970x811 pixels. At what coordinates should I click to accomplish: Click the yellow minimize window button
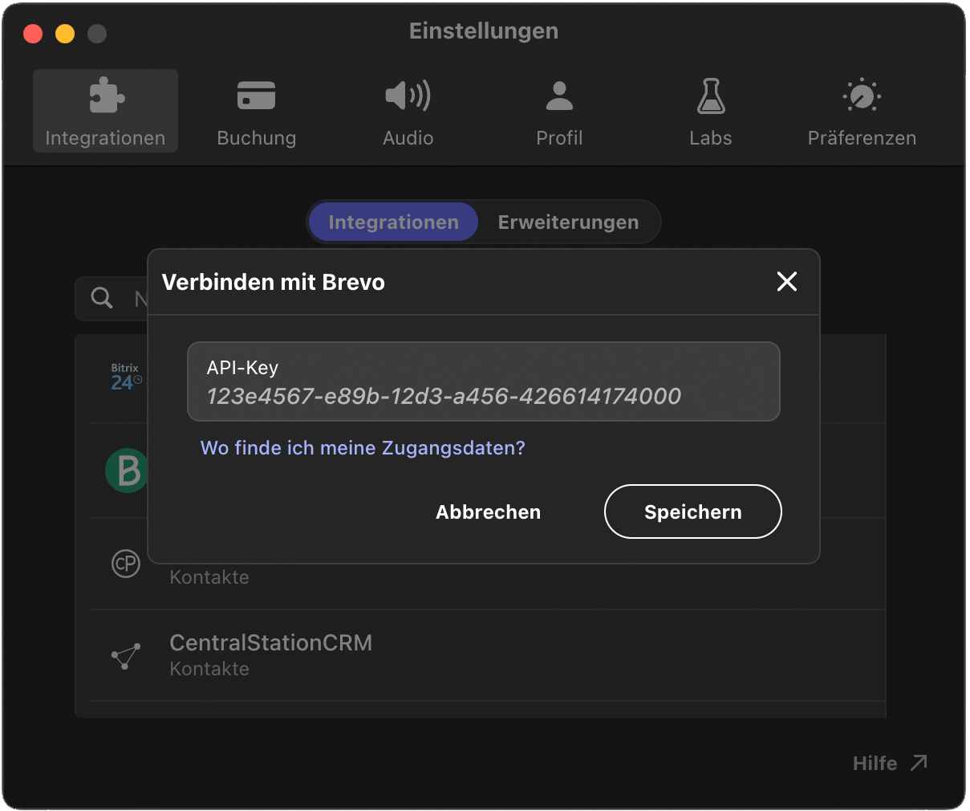[65, 34]
